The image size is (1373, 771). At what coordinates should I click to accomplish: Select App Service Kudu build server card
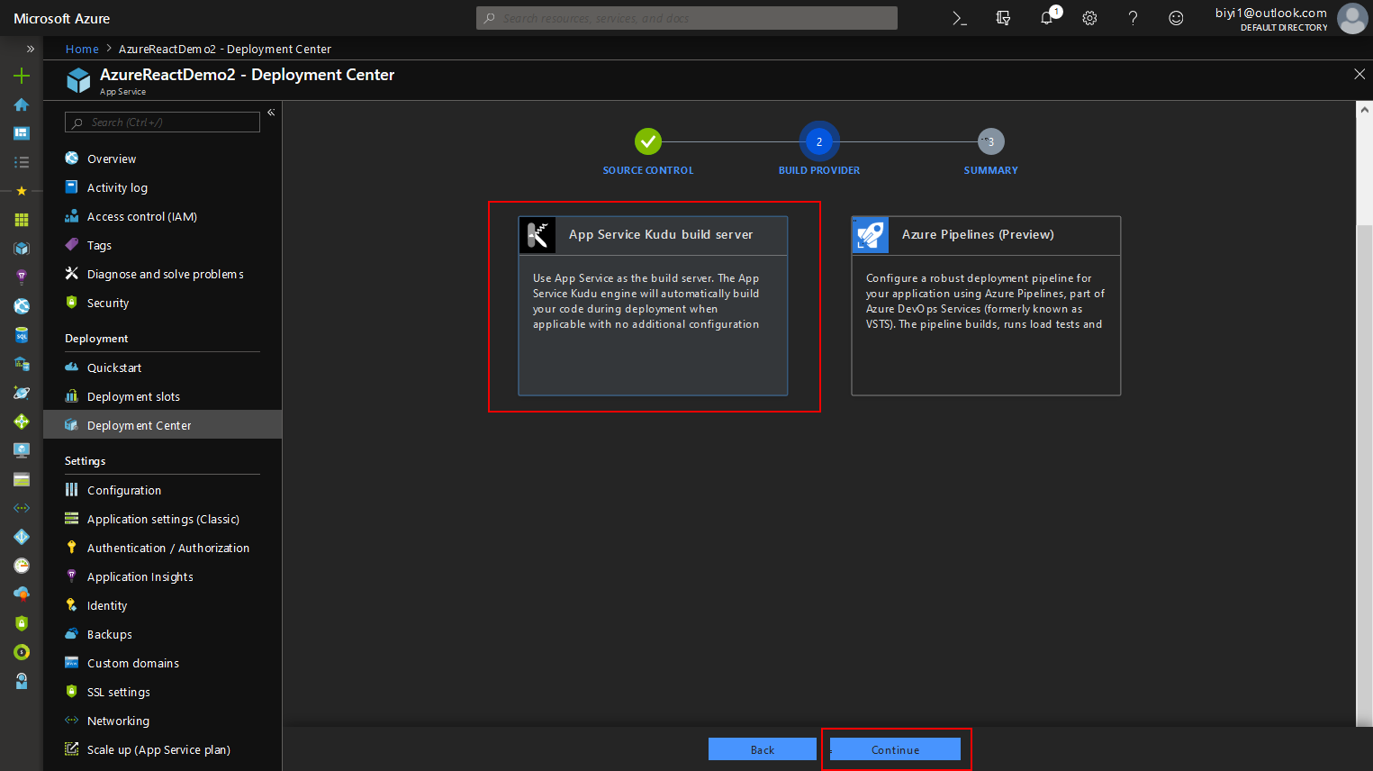coord(653,305)
